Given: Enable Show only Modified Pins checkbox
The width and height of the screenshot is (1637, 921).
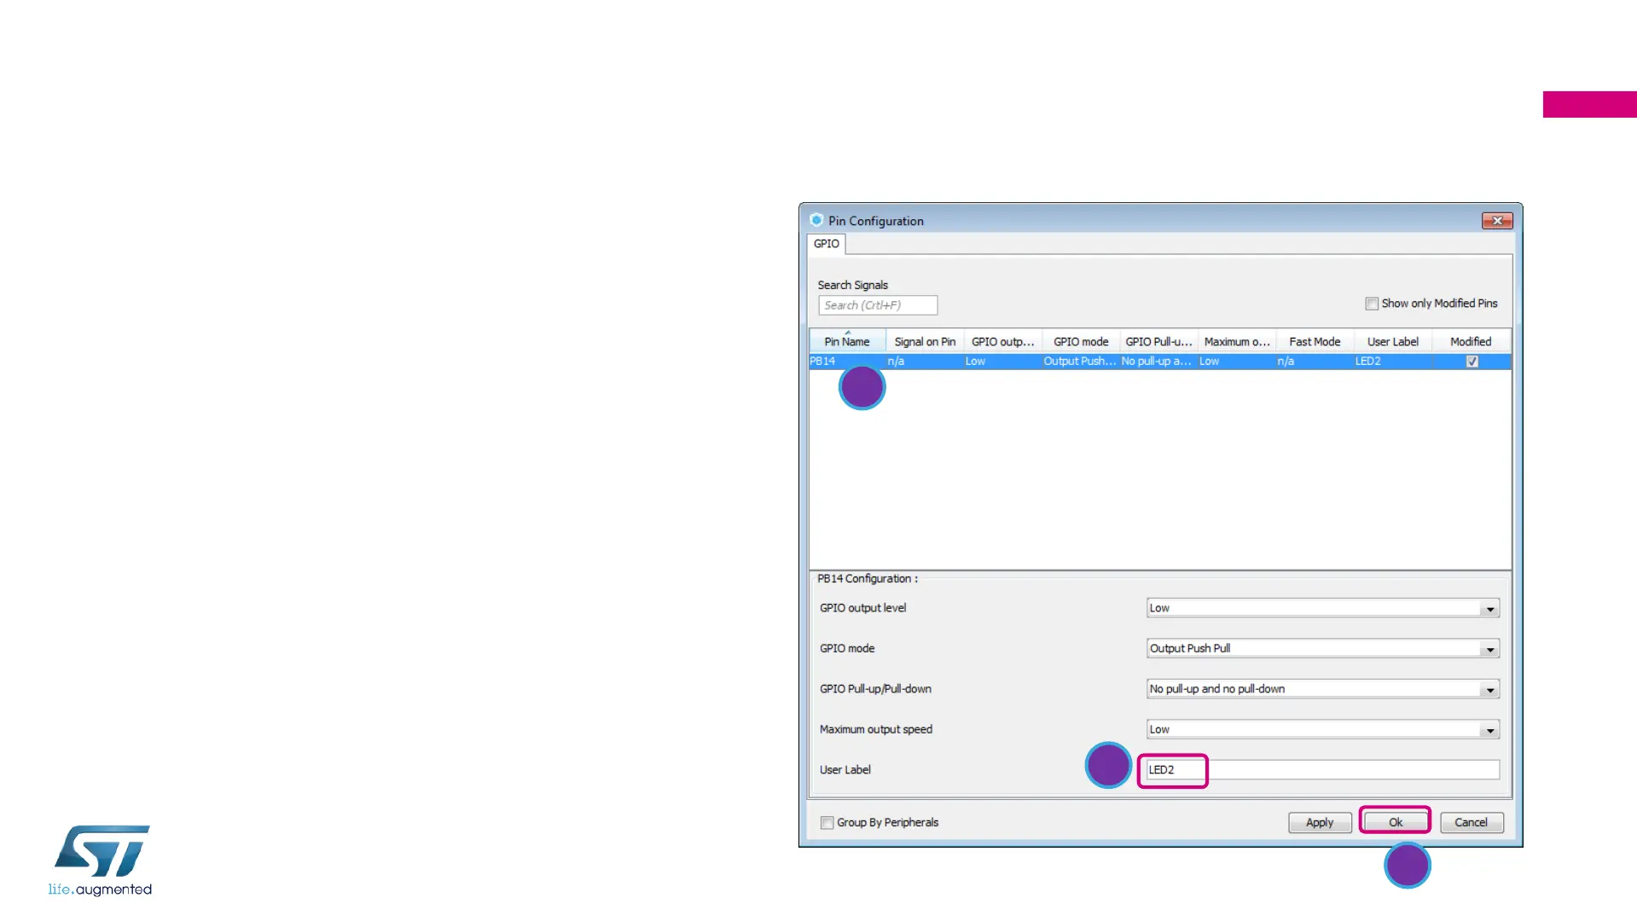Looking at the screenshot, I should coord(1372,304).
